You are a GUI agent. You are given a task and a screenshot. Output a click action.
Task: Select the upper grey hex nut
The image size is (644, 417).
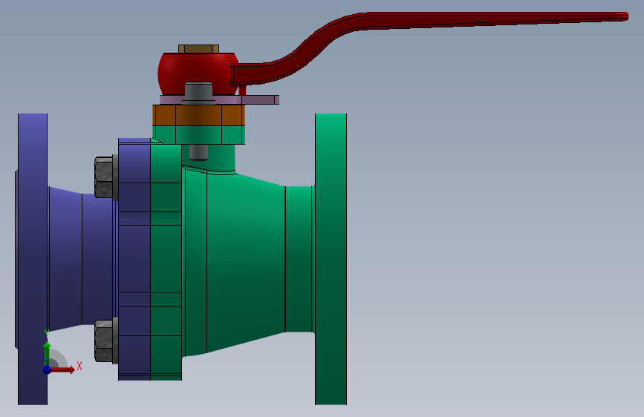coord(104,177)
